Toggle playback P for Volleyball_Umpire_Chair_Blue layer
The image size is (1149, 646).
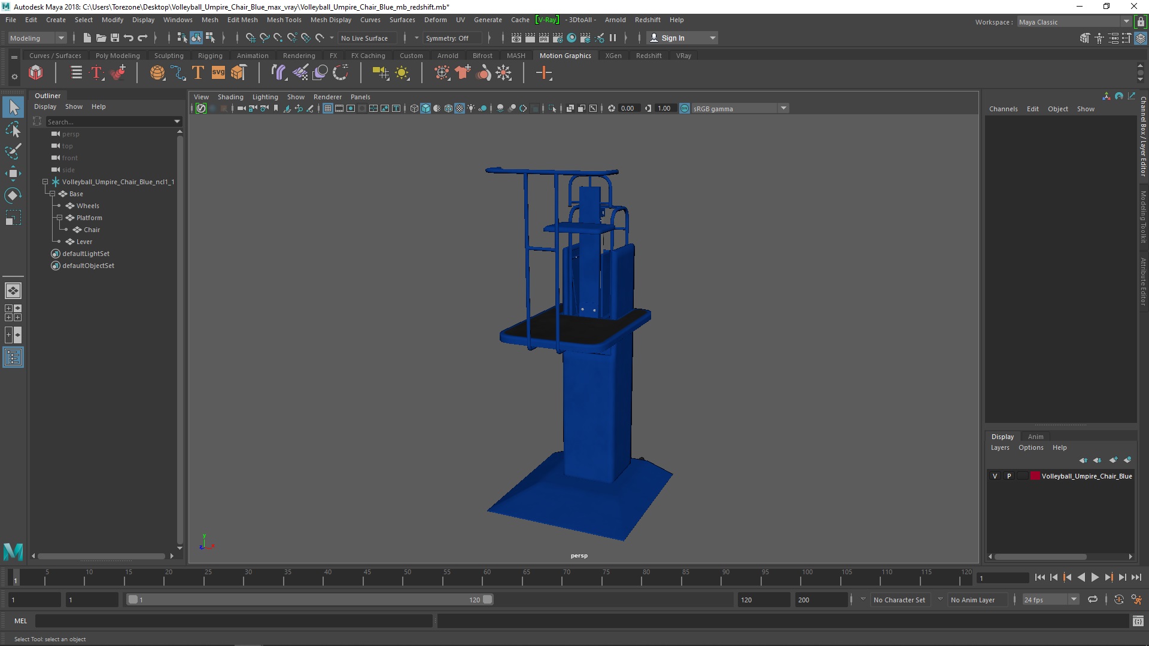[x=1009, y=476]
